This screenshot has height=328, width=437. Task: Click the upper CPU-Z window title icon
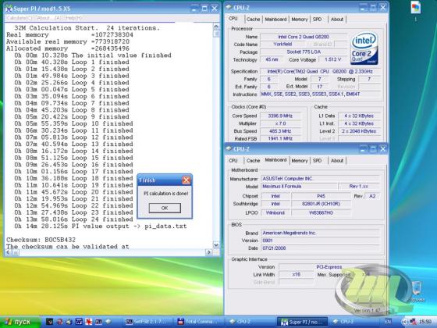tap(229, 8)
